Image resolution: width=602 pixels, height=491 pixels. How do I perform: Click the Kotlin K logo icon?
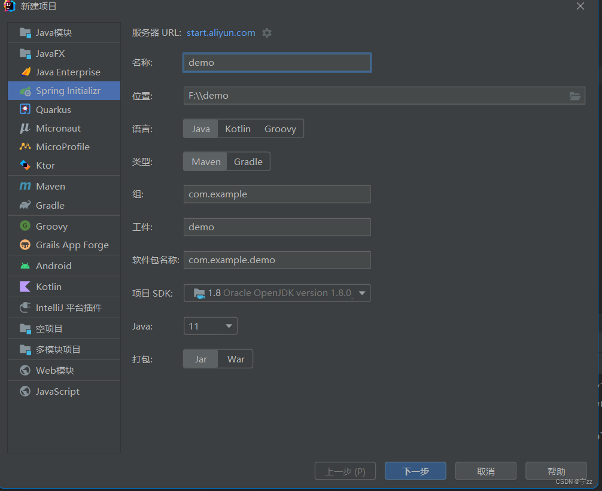tap(25, 286)
